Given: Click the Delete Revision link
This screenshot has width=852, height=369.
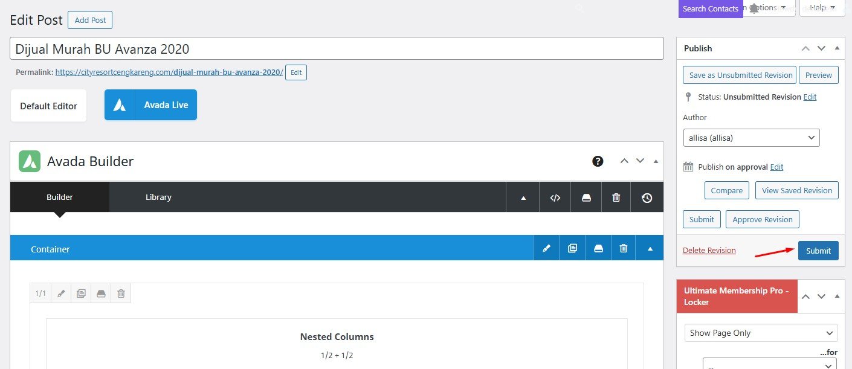Looking at the screenshot, I should click(x=709, y=251).
